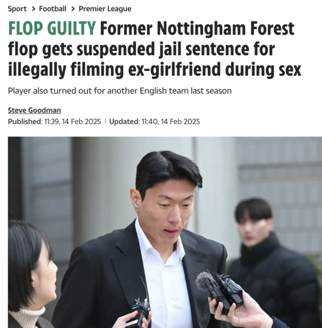This screenshot has height=328, width=322.
Task: Go to the Football breadcrumb section
Action: pyautogui.click(x=52, y=9)
